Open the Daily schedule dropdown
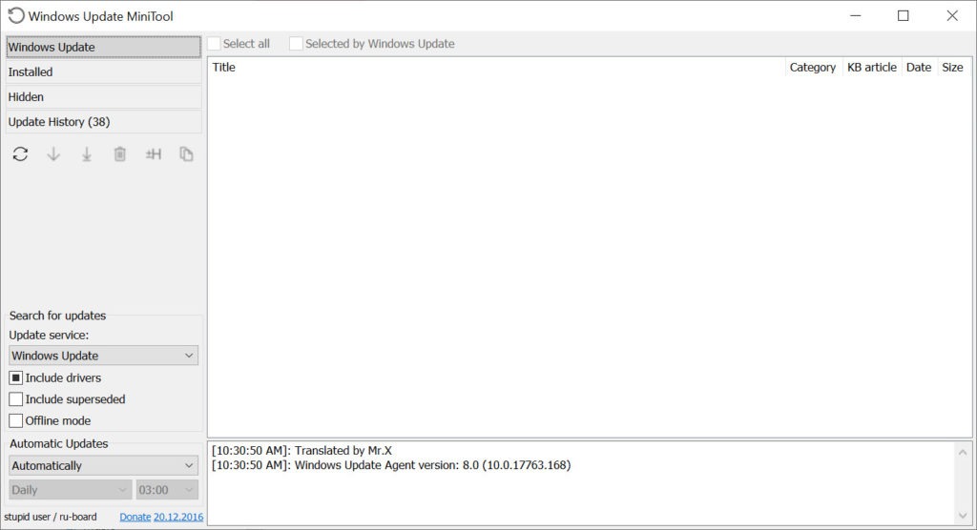Screen dimensions: 977x530 (x=71, y=490)
